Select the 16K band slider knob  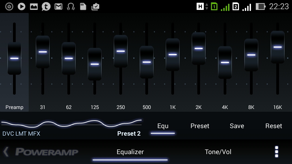click(x=278, y=47)
